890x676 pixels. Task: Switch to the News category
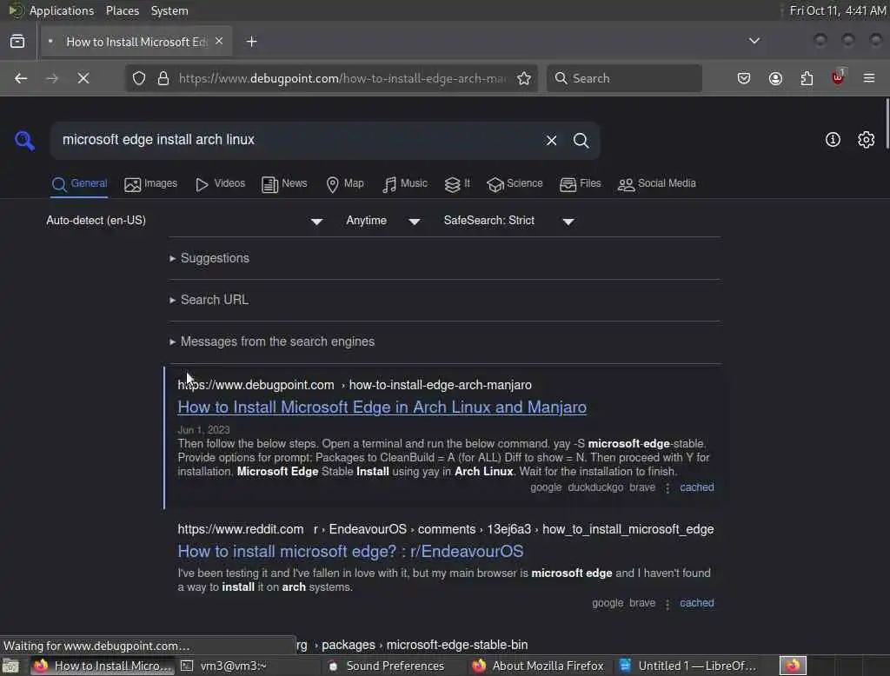coord(284,184)
